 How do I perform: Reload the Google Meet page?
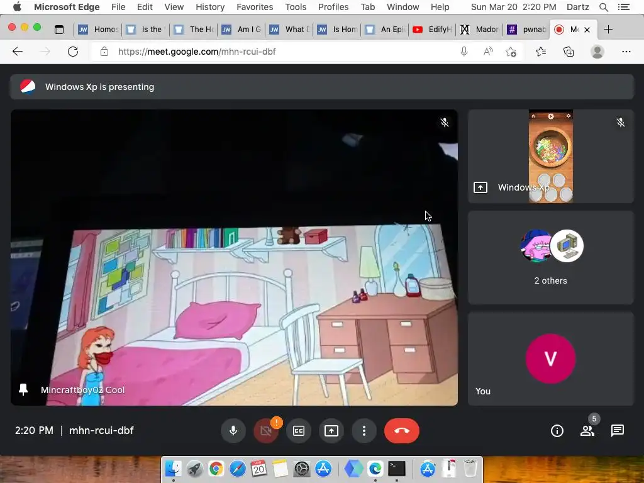(73, 52)
